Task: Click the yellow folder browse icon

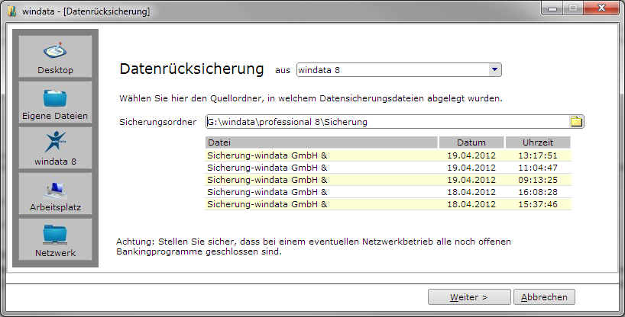Action: coord(576,122)
